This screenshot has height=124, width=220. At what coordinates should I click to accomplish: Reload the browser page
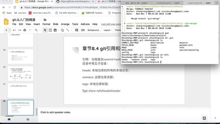click(x=15, y=7)
